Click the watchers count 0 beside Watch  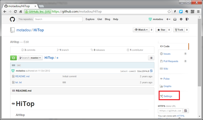(x=151, y=30)
